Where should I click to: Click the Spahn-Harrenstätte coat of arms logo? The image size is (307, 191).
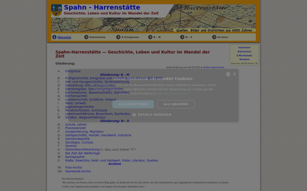(56, 10)
